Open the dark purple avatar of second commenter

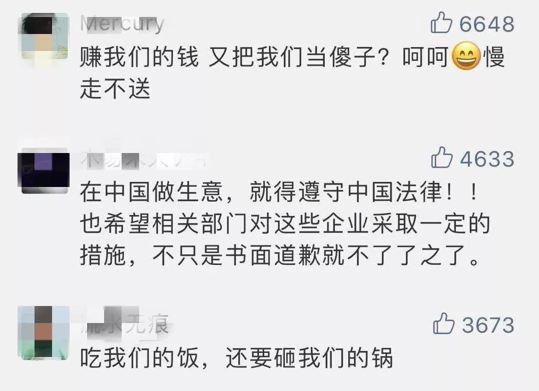click(x=45, y=170)
